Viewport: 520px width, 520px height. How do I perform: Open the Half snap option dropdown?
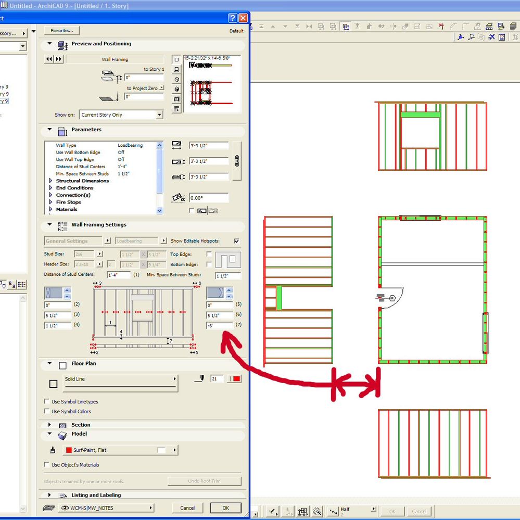(374, 509)
